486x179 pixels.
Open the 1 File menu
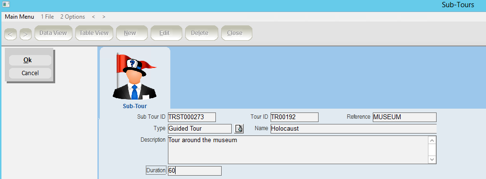(47, 17)
